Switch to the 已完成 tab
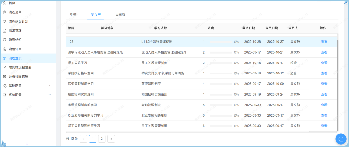Viewport: 349px width, 147px height. pyautogui.click(x=120, y=14)
